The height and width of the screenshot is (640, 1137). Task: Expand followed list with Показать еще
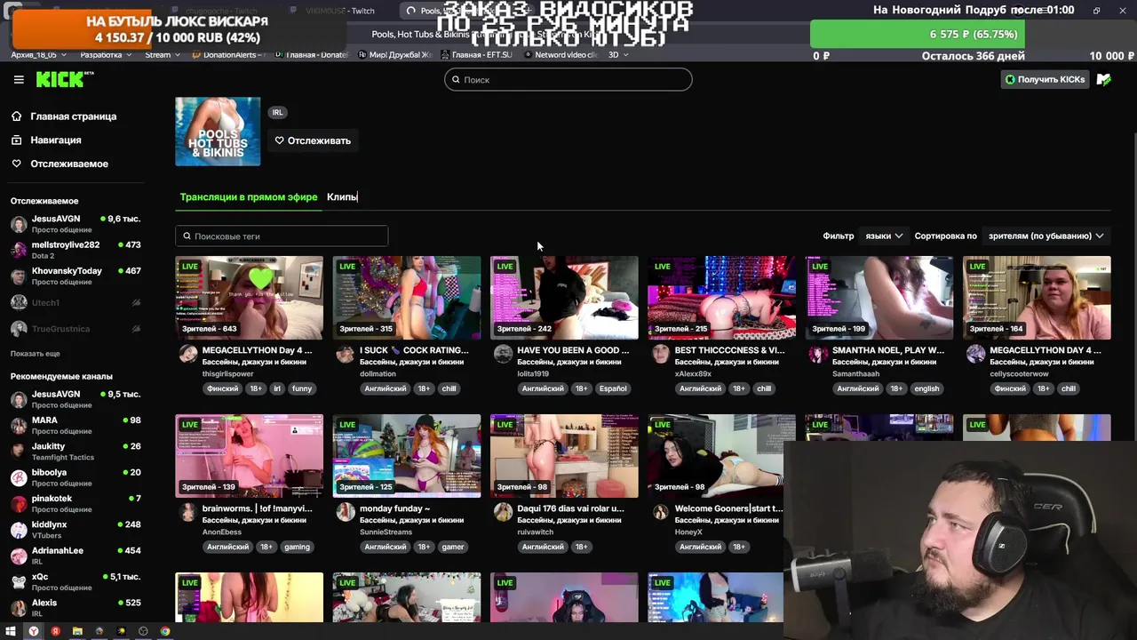pyautogui.click(x=36, y=354)
